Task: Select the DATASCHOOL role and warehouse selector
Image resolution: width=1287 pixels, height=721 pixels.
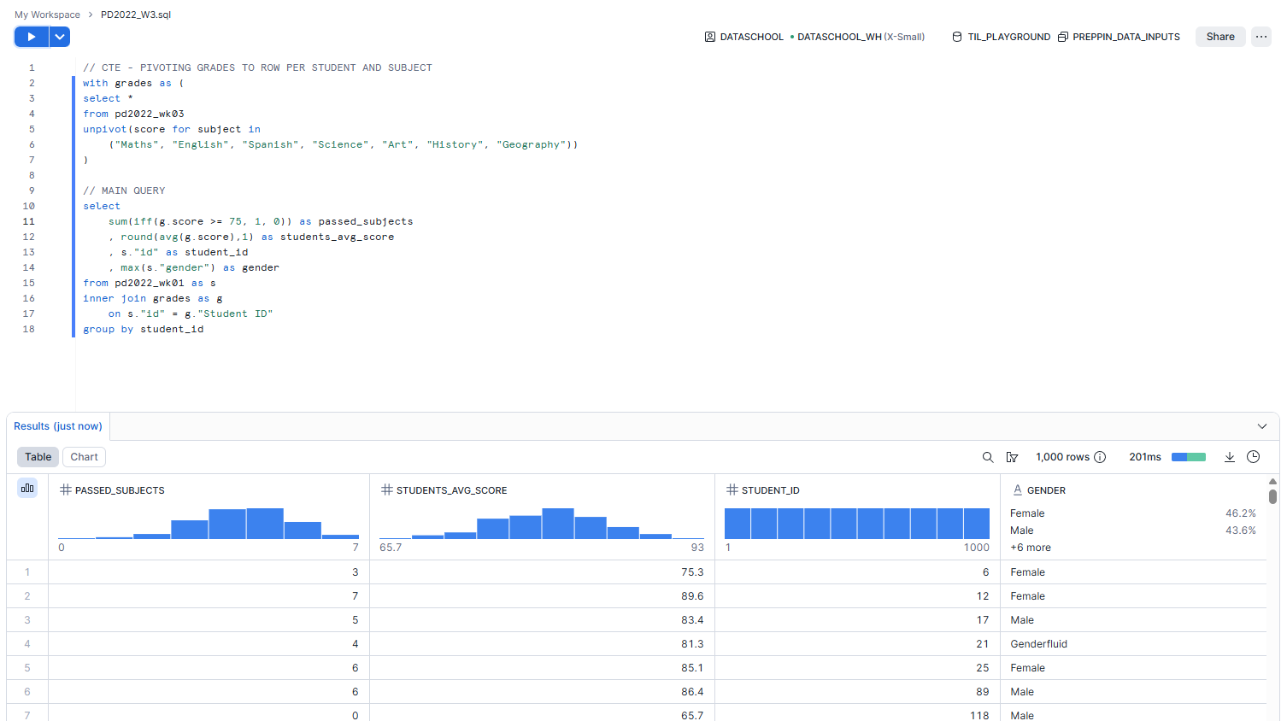Action: click(x=814, y=37)
